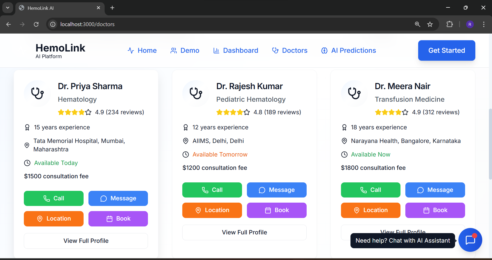This screenshot has width=492, height=260.
Task: Open the AI Predictions nav item
Action: 348,50
